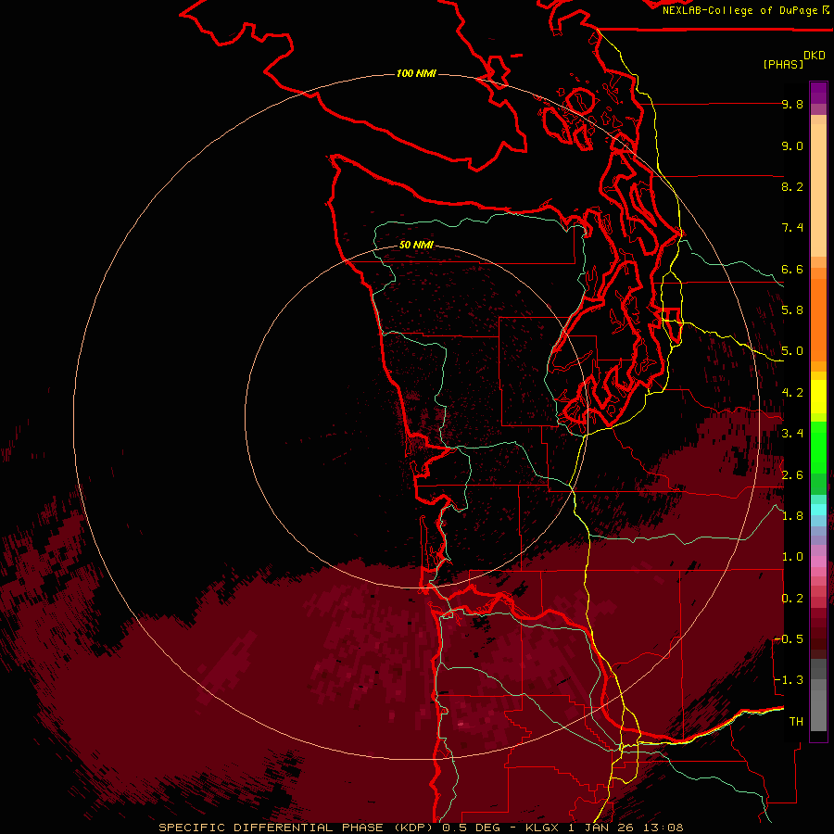Select the 3.4 legend value
The image size is (834, 834).
792,434
